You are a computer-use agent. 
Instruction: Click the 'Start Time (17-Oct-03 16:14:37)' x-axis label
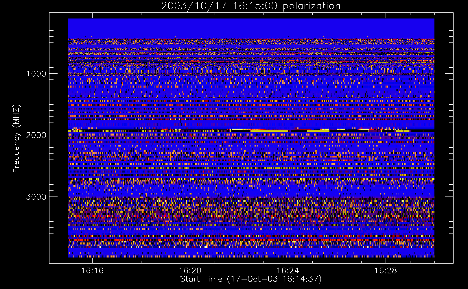point(251,279)
